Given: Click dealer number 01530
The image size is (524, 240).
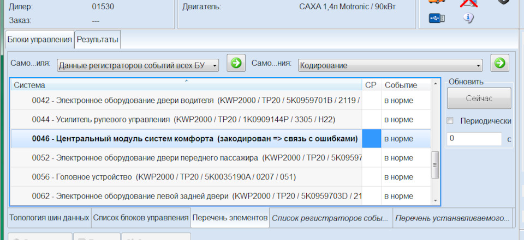Looking at the screenshot, I should click(103, 7).
